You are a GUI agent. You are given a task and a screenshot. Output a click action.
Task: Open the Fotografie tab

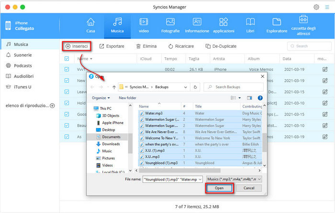click(x=170, y=25)
